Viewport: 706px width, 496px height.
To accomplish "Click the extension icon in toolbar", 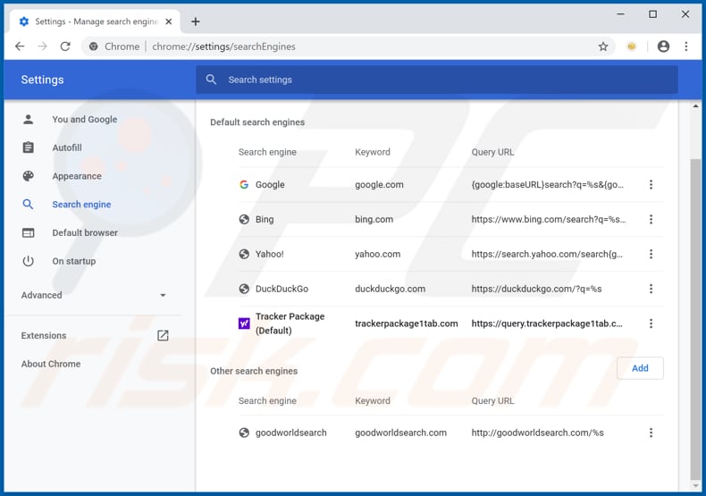I will [x=632, y=46].
